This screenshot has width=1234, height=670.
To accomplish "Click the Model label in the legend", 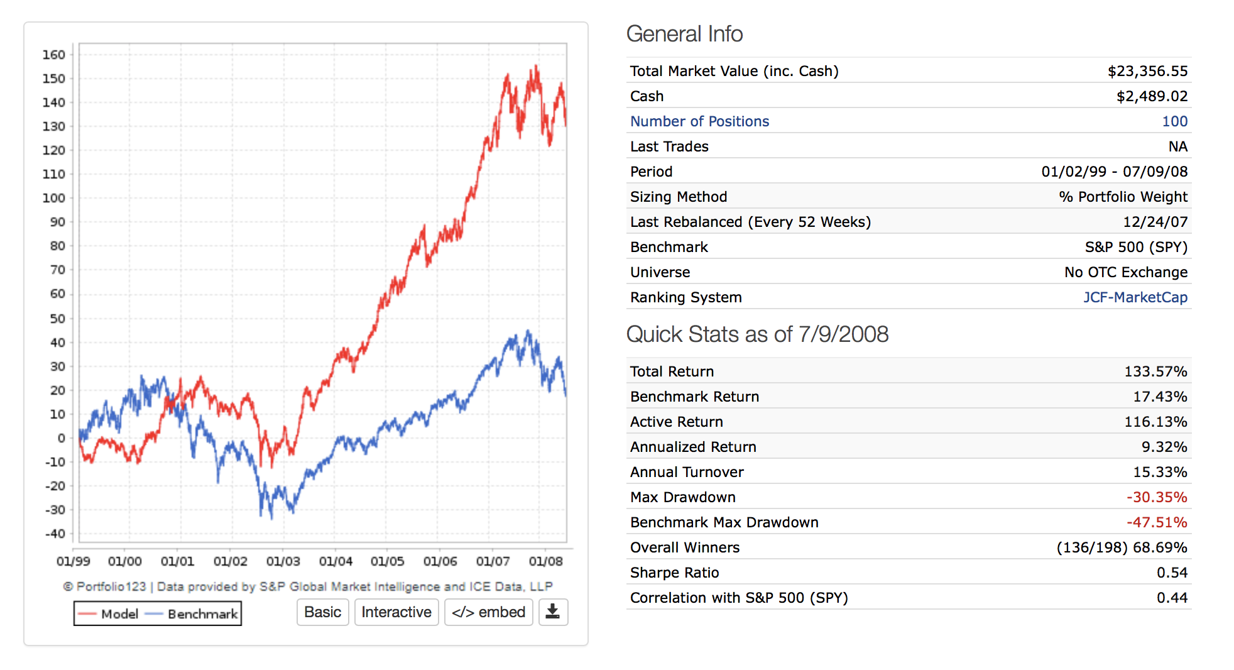I will [x=119, y=614].
